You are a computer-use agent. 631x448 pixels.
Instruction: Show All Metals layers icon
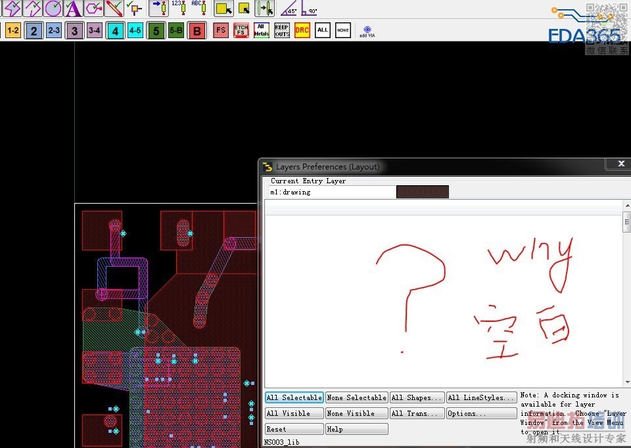coord(262,30)
